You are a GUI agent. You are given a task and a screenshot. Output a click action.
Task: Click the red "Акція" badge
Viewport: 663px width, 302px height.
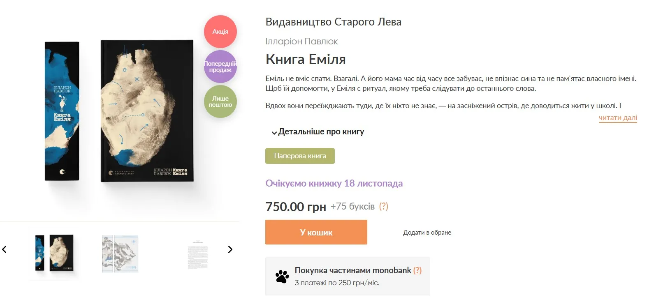pos(220,31)
